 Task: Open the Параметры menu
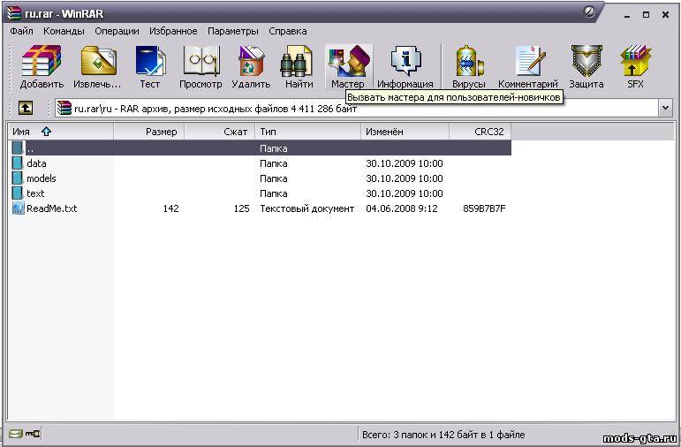[x=233, y=31]
